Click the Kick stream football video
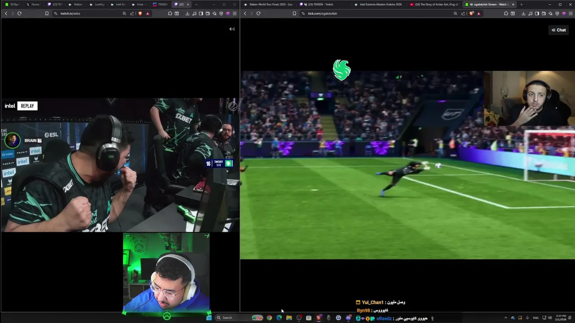Image resolution: width=575 pixels, height=323 pixels. (x=407, y=165)
